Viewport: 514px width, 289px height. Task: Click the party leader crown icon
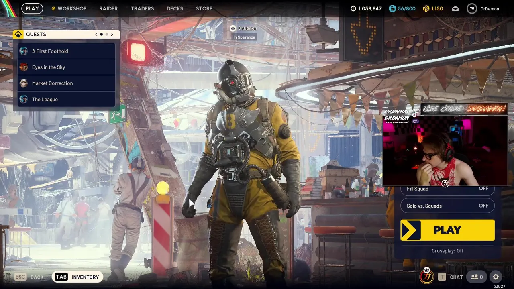click(233, 28)
